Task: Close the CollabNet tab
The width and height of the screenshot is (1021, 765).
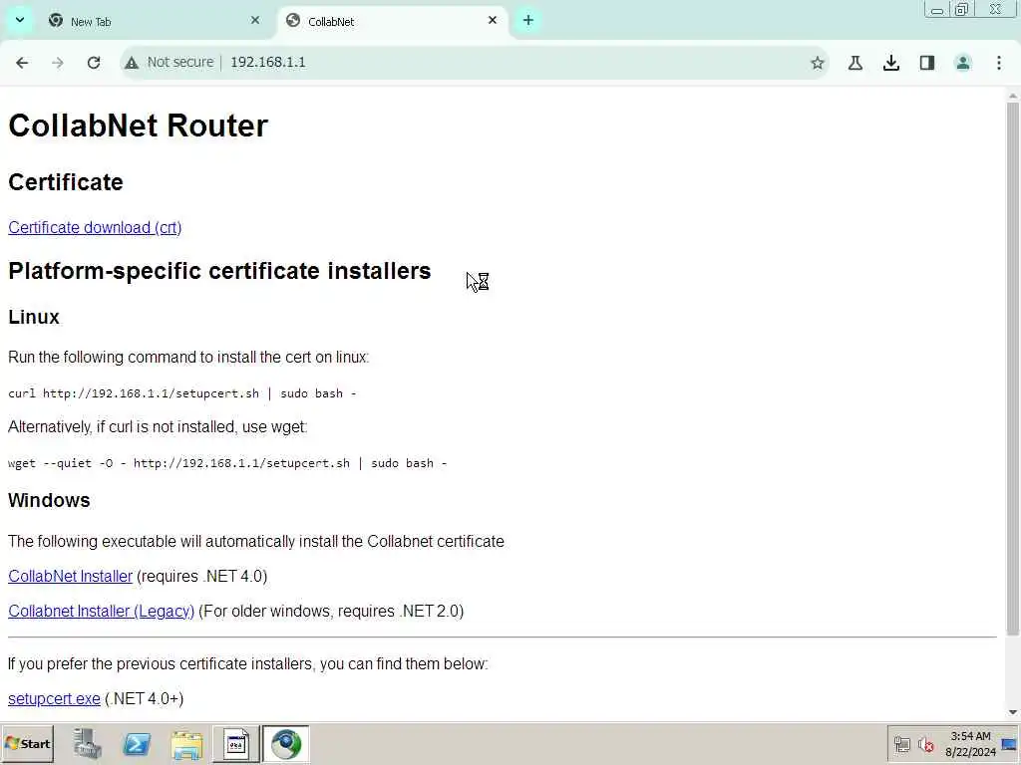Action: [493, 21]
